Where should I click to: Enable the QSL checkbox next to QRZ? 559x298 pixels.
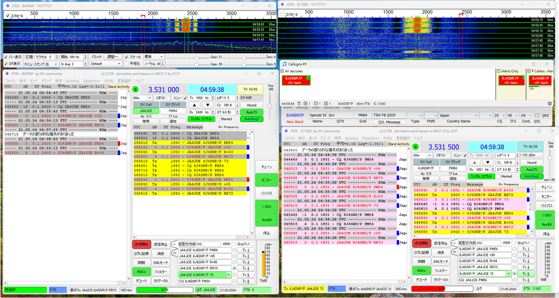pos(537,116)
